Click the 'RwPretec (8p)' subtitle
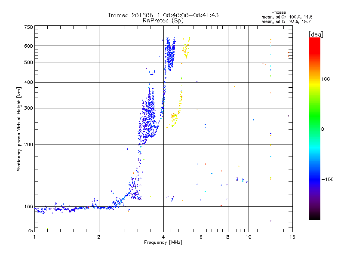The width and height of the screenshot is (344, 258). [x=163, y=21]
